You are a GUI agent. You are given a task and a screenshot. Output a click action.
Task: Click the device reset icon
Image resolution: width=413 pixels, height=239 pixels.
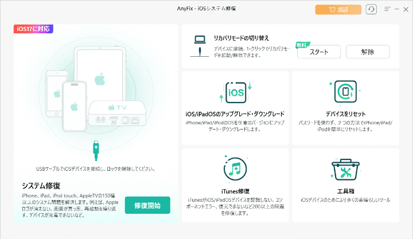(345, 91)
